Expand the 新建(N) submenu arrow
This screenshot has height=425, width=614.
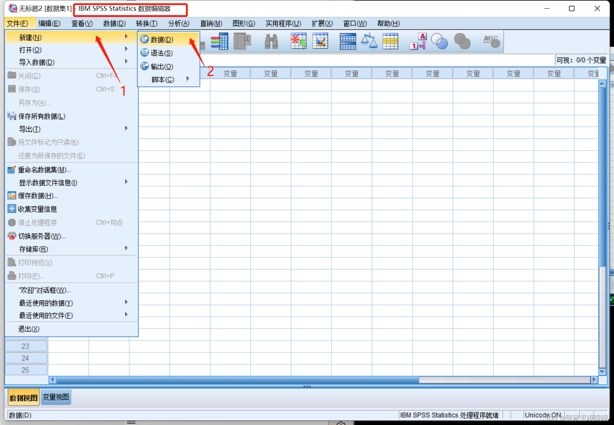(x=126, y=37)
